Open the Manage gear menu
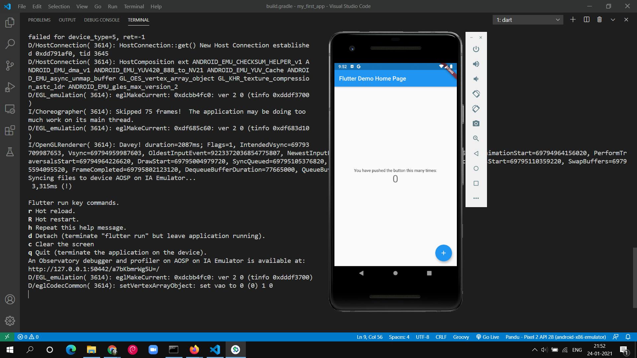637x358 pixels. 10,321
